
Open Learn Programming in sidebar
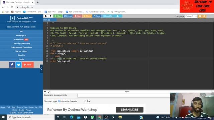tap(21, 43)
